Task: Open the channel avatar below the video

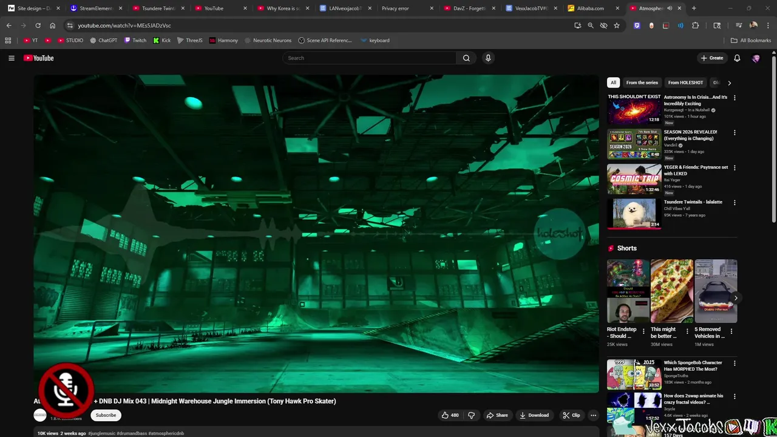Action: [40, 415]
